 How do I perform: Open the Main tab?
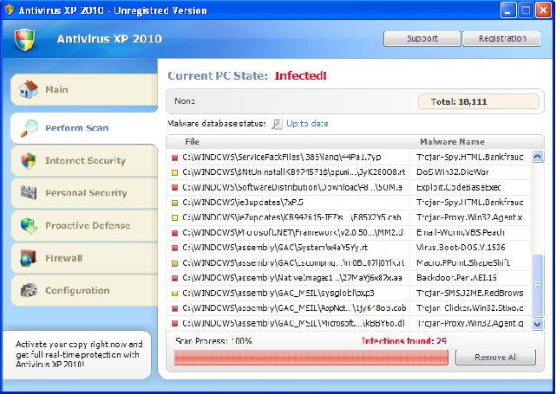[x=84, y=89]
